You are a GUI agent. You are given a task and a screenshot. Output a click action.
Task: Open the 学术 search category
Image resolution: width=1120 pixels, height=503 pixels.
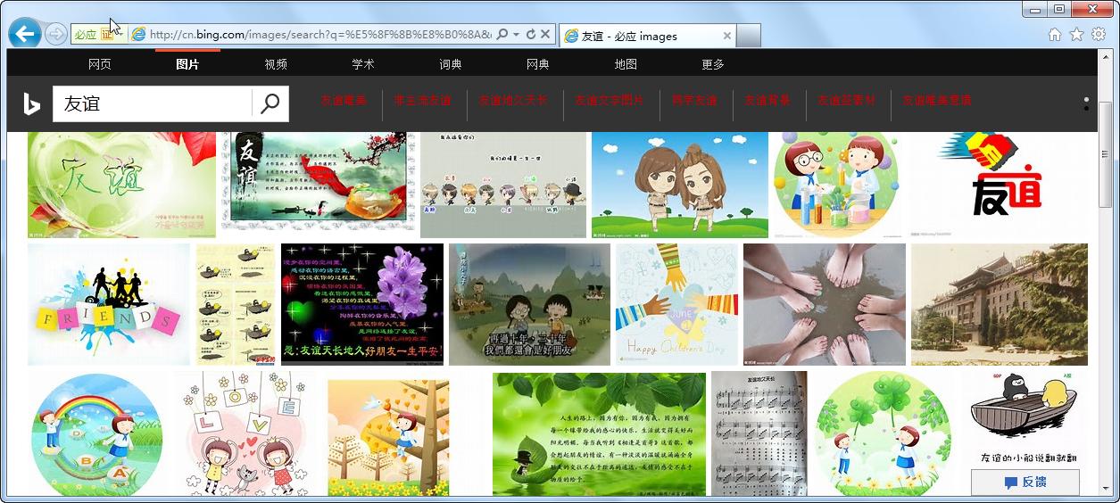(363, 64)
